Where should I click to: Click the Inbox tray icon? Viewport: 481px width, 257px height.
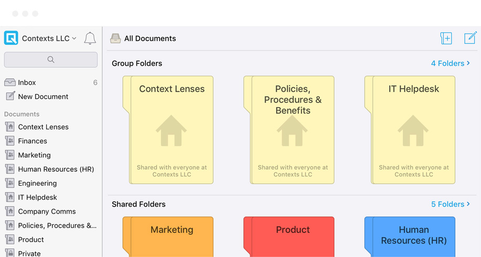[x=10, y=83]
